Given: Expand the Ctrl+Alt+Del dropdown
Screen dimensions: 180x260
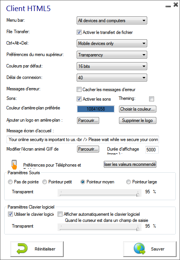Looking at the screenshot, I should click(x=112, y=43).
